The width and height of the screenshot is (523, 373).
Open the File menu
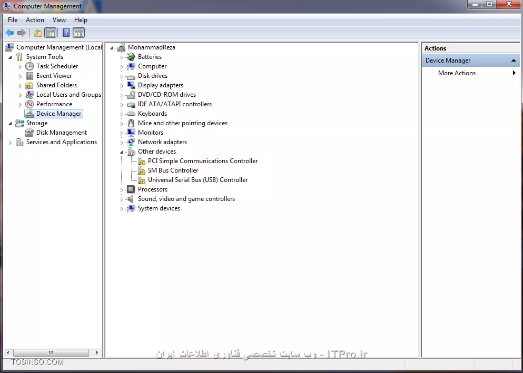[x=13, y=20]
